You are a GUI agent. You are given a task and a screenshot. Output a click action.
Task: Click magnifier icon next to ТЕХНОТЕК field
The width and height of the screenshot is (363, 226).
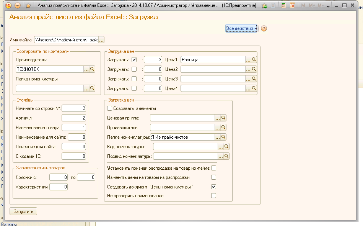pos(92,69)
